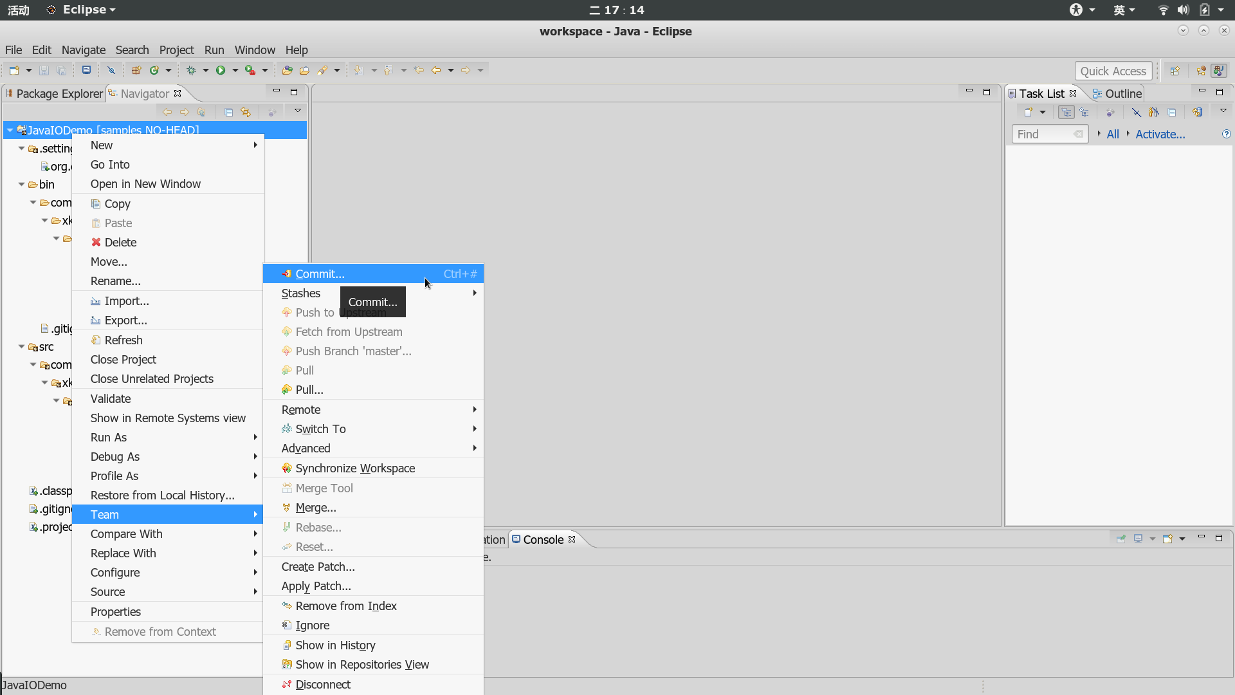The width and height of the screenshot is (1235, 695).
Task: Open the system volume indicator
Action: coord(1183,10)
